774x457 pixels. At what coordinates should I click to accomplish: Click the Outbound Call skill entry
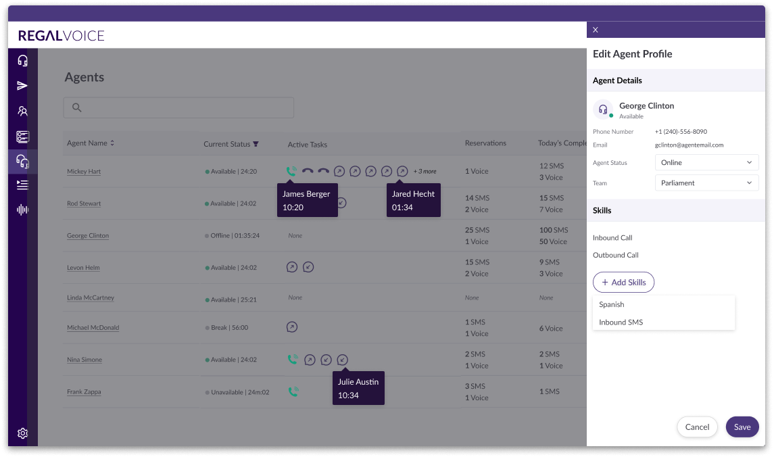[616, 255]
